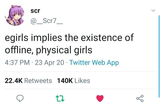Image resolution: width=160 pixels, height=107 pixels.
Task: Click the bold 22.4K count
Action: [14, 81]
